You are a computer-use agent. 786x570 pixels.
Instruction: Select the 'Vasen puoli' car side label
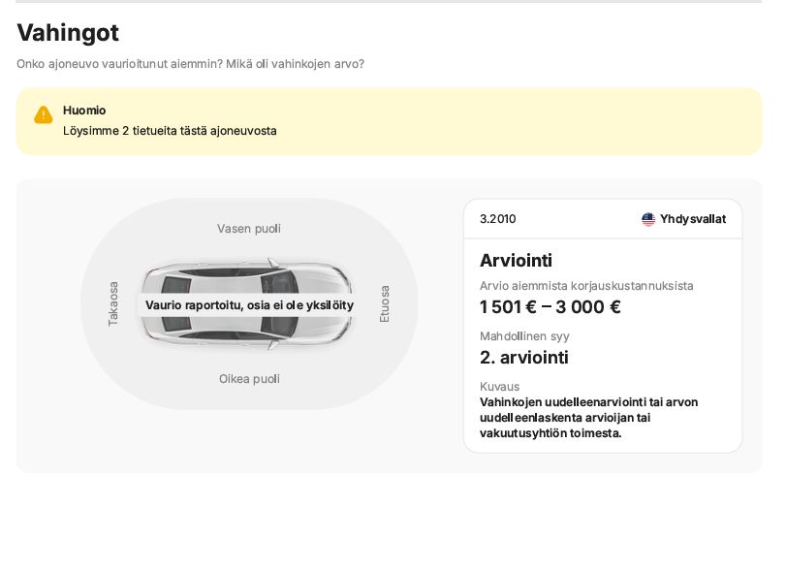coord(249,229)
